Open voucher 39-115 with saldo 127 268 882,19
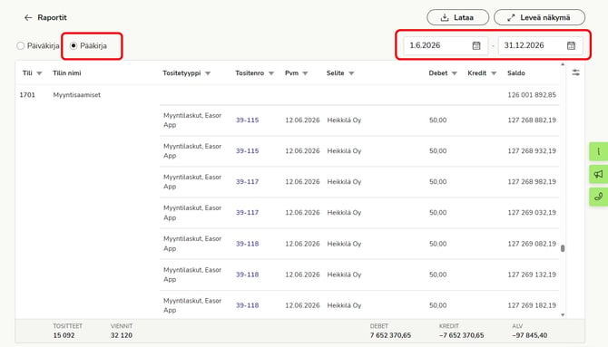The width and height of the screenshot is (608, 347). coord(248,120)
